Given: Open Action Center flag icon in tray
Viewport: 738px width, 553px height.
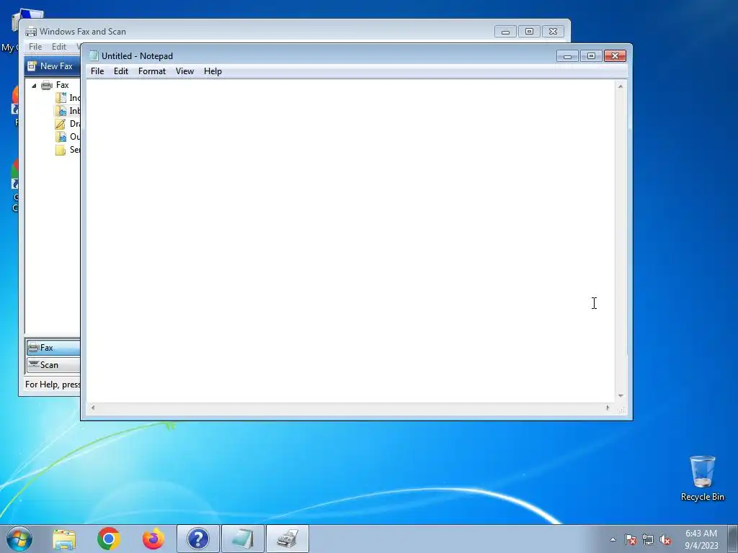Looking at the screenshot, I should point(631,539).
